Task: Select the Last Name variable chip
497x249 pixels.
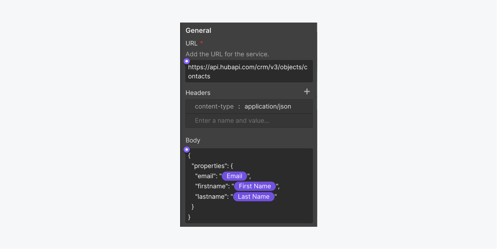Action: tap(254, 197)
